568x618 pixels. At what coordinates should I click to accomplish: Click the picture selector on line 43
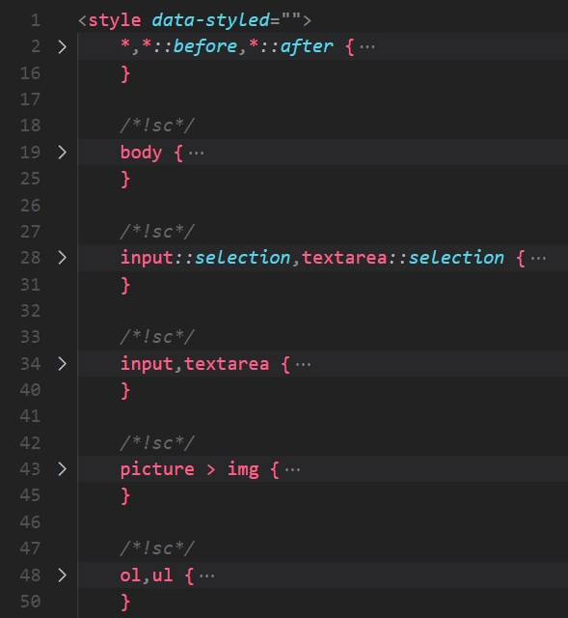[x=157, y=469]
